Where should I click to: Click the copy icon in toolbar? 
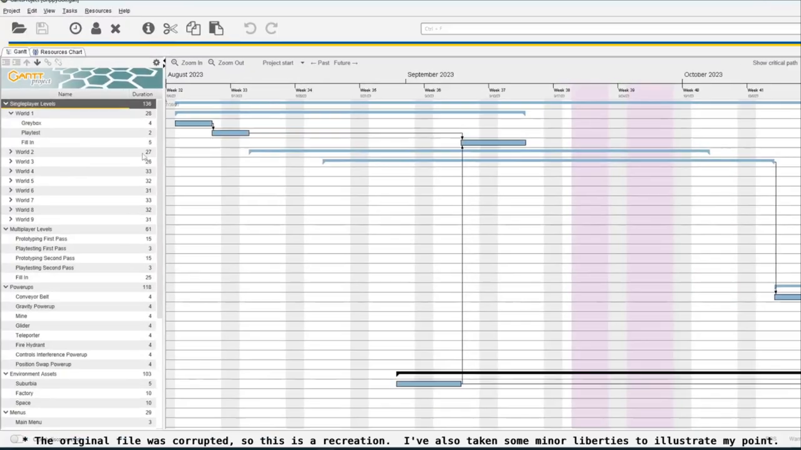click(x=193, y=28)
